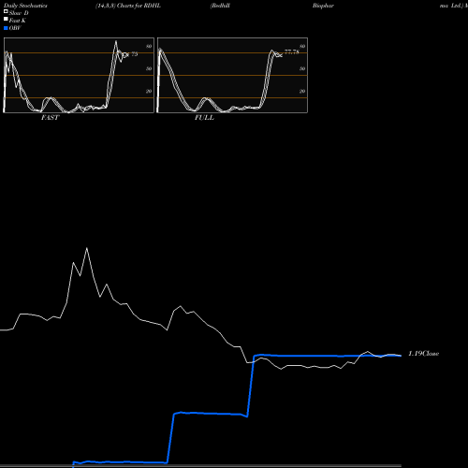Click the 'Daily Stochastics' title text

25,6
